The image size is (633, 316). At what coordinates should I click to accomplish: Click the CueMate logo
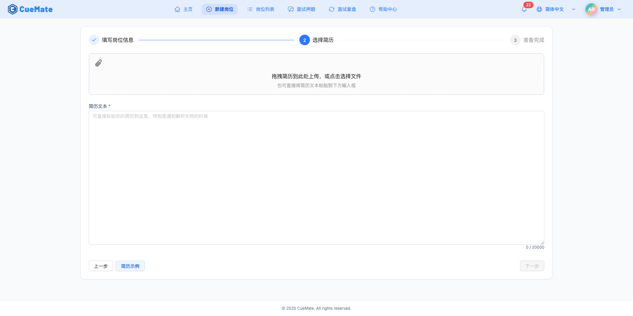point(30,9)
